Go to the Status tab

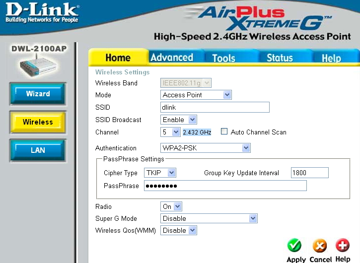[x=280, y=58]
